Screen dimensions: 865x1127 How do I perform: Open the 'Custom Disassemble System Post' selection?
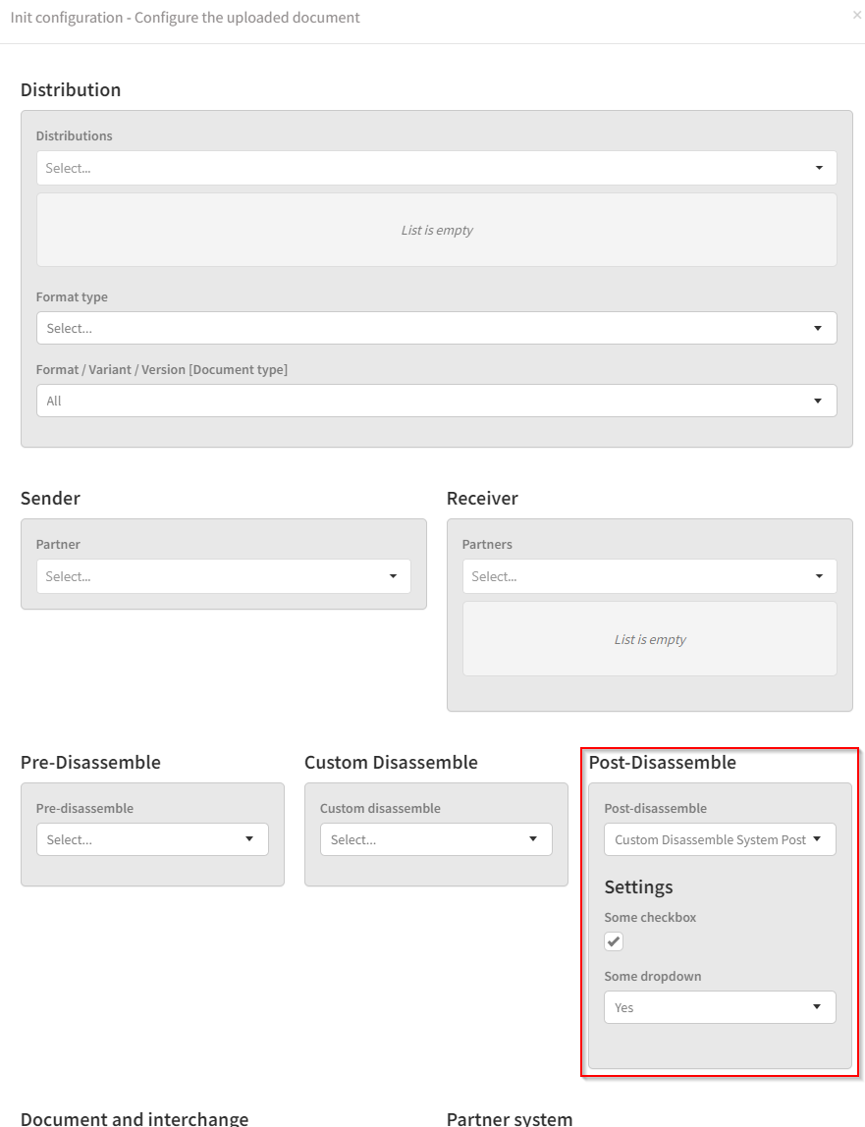tap(710, 839)
